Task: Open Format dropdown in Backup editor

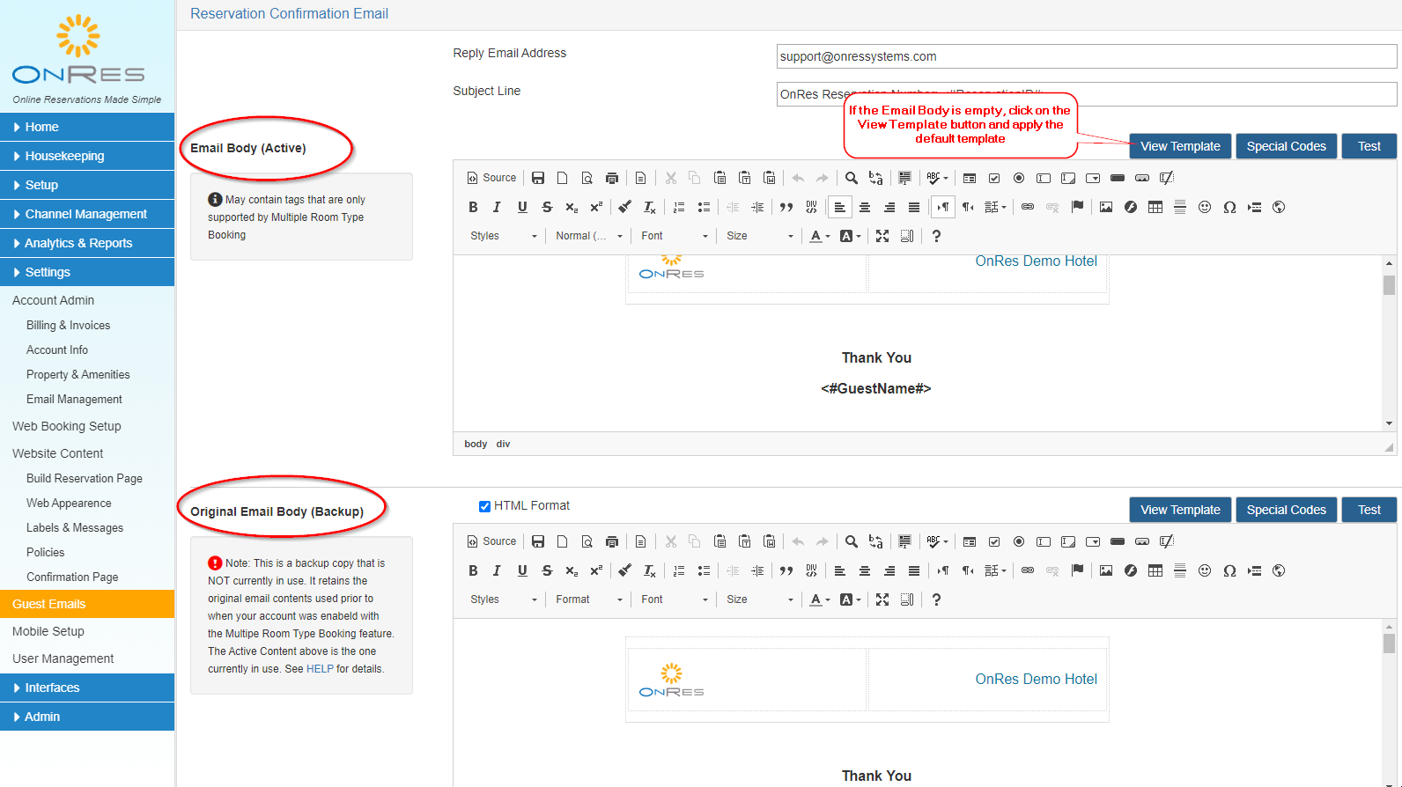Action: pos(588,599)
